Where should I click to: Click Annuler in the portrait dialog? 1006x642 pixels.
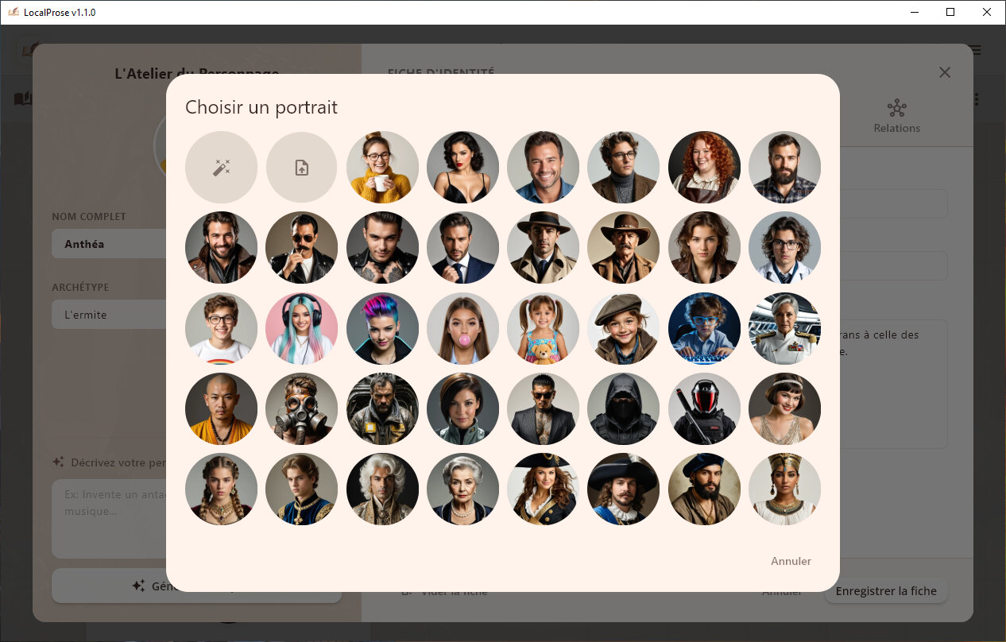click(791, 561)
